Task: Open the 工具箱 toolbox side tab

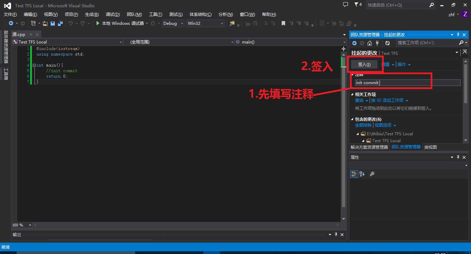Action: point(6,74)
